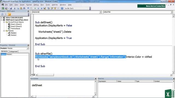Open the Insert object dropdown arrow in toolbar
Image resolution: width=175 pixels, height=98 pixels.
point(8,8)
